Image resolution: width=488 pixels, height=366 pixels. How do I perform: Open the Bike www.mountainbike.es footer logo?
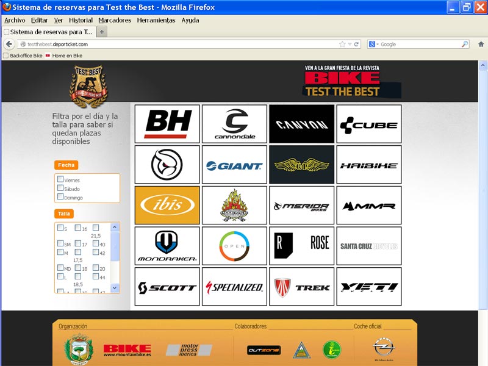[x=127, y=350]
